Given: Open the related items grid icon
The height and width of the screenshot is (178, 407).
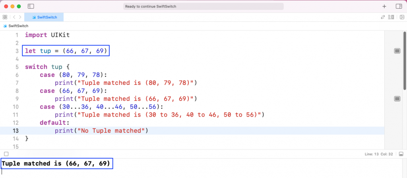Looking at the screenshot, I should [x=5, y=17].
